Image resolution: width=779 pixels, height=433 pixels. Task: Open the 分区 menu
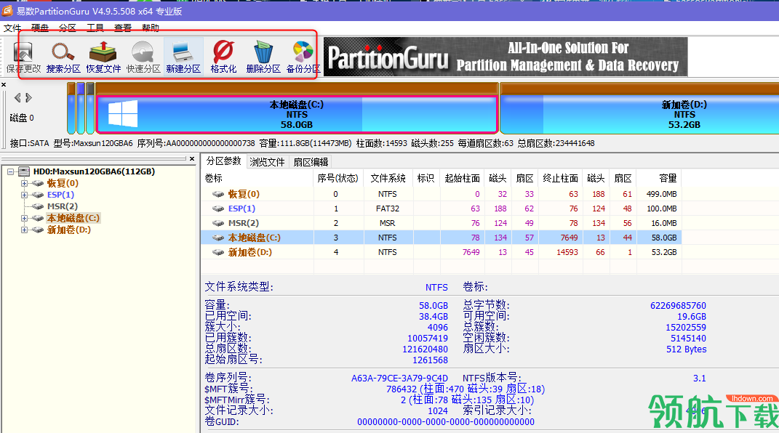coord(68,28)
